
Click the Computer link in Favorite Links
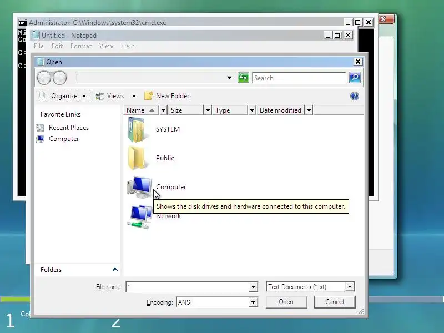click(x=64, y=139)
